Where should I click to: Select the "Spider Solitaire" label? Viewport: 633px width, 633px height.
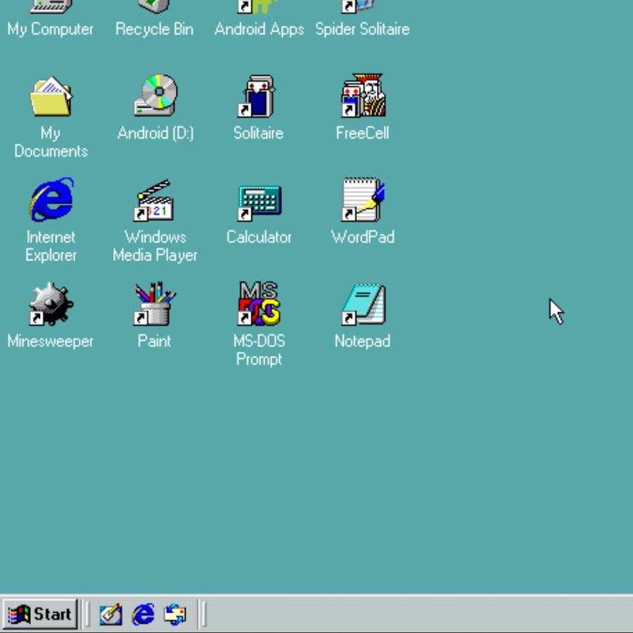click(362, 30)
